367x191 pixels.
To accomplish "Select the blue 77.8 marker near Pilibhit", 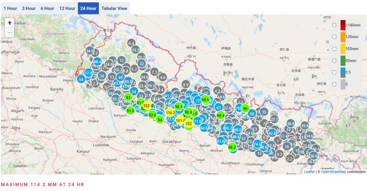I will click(x=89, y=73).
